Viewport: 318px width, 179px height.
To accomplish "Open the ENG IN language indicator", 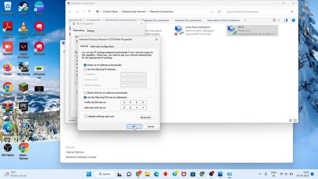I will pos(274,174).
